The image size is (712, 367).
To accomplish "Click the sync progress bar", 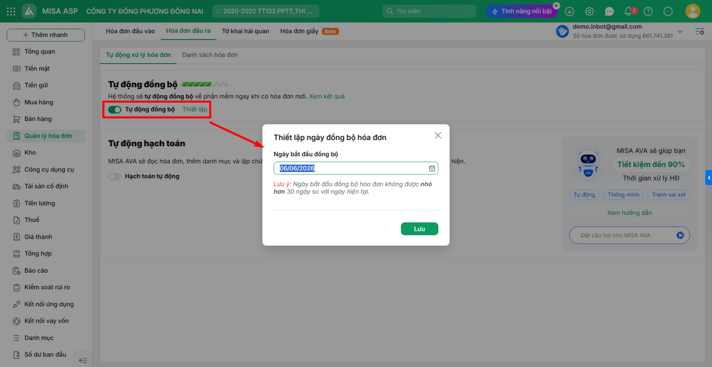I will (x=205, y=84).
